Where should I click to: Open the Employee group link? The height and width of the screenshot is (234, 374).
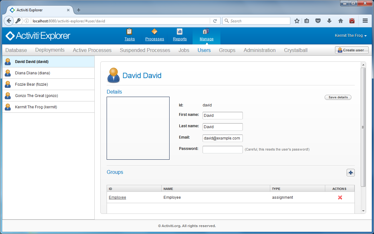[x=117, y=197]
